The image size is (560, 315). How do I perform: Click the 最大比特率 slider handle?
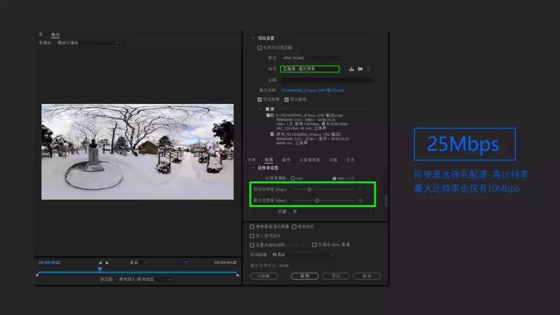click(317, 200)
